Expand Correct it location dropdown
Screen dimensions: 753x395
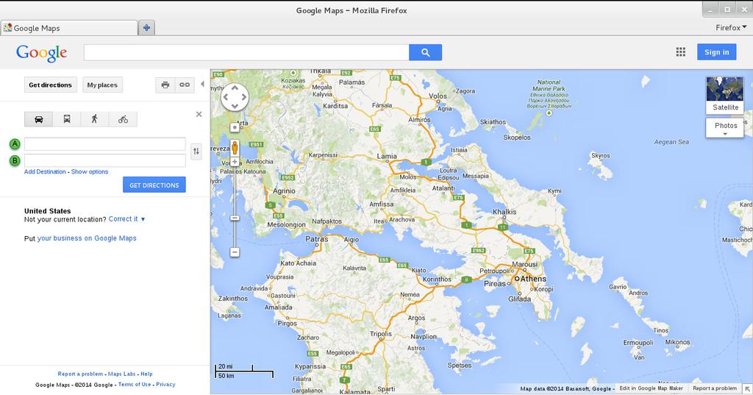click(x=126, y=219)
